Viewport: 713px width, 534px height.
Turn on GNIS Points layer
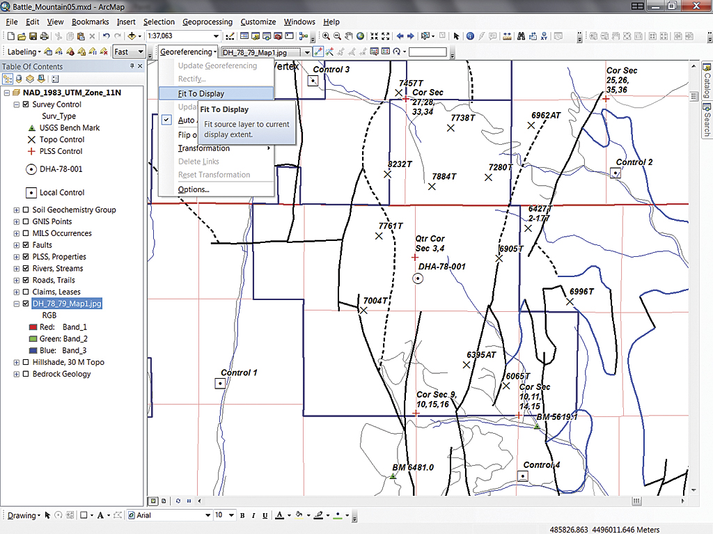pyautogui.click(x=26, y=221)
